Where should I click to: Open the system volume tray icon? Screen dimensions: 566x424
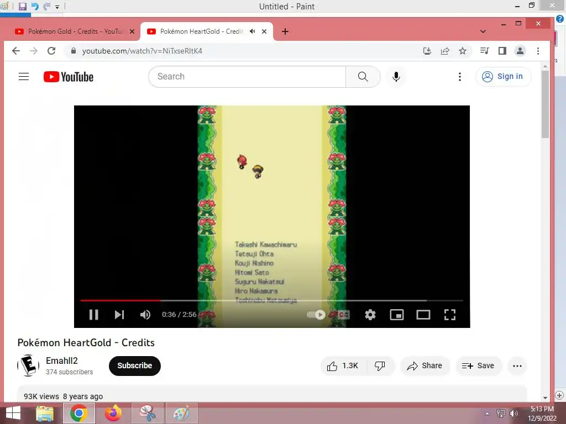click(513, 414)
